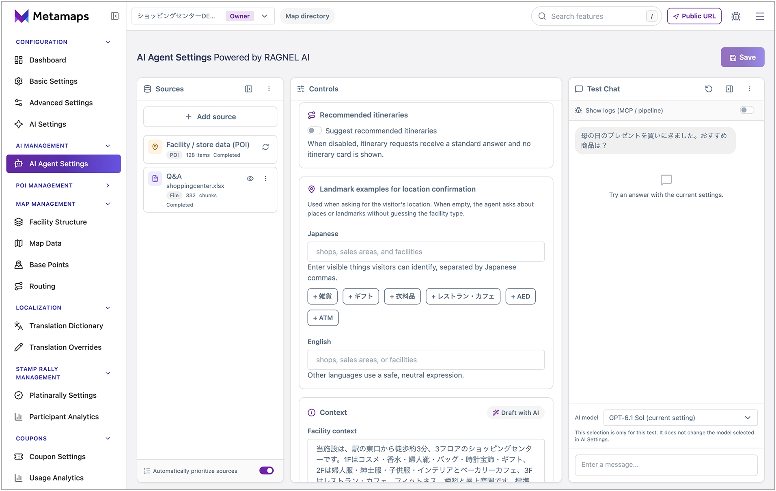Expand the POI Management section
The width and height of the screenshot is (776, 491).
[x=108, y=185]
